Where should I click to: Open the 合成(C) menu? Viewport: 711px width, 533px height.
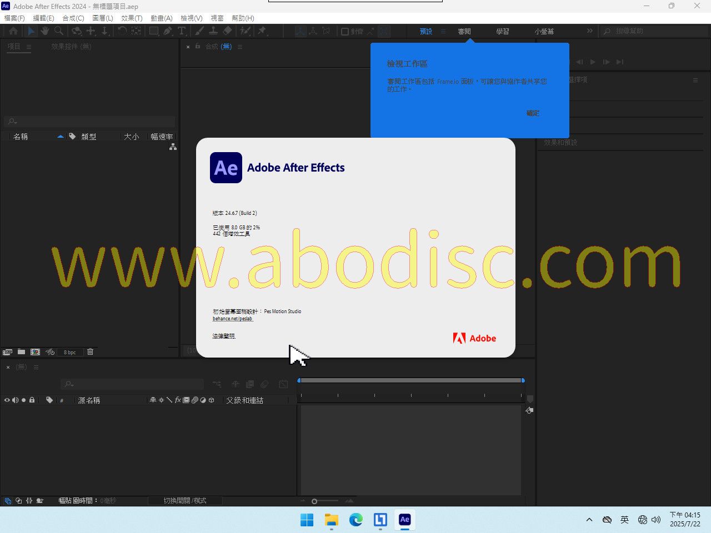pos(73,18)
